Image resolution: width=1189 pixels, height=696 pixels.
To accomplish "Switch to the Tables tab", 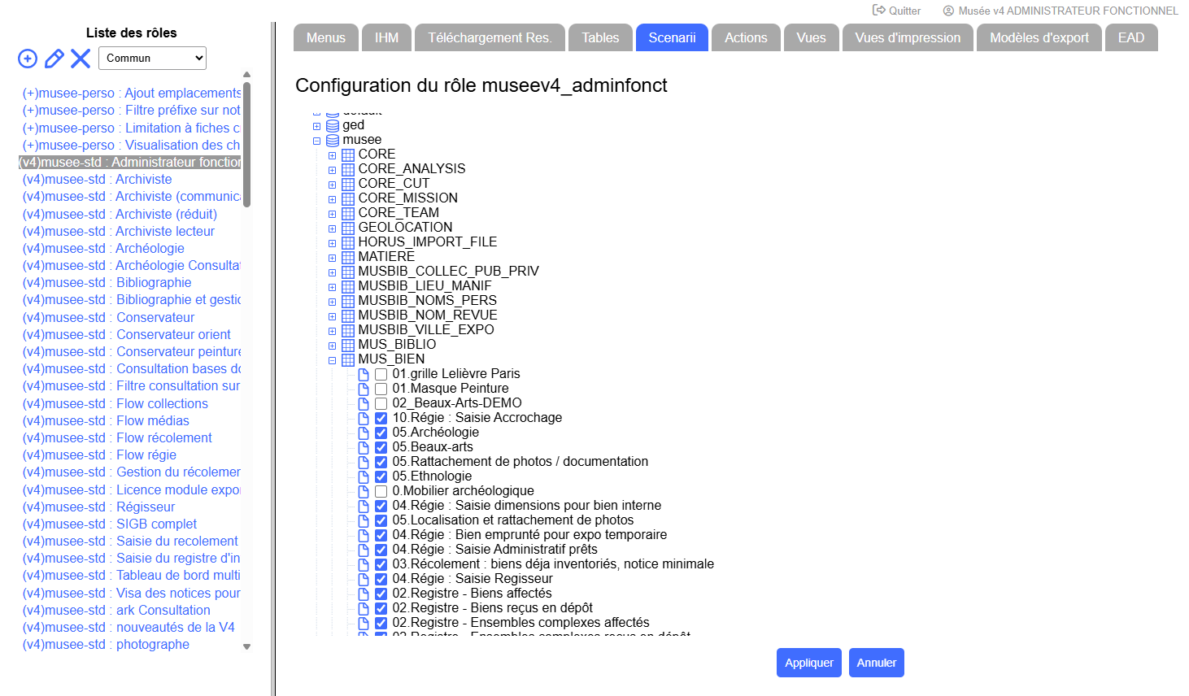I will pyautogui.click(x=600, y=37).
